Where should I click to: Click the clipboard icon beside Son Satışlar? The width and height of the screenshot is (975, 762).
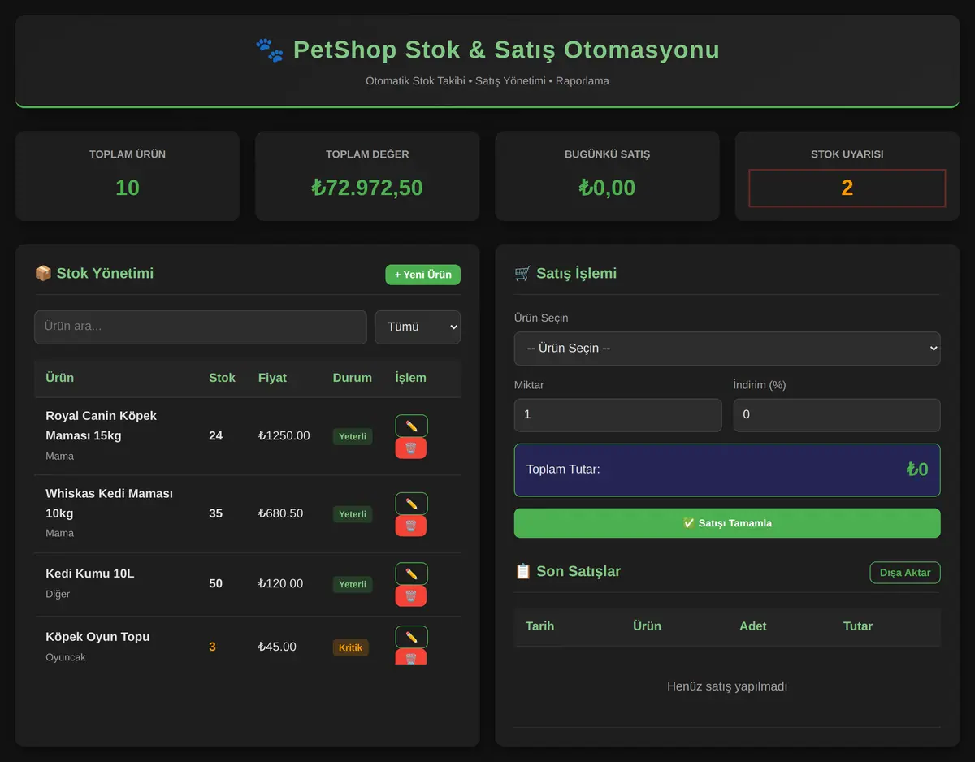coord(523,571)
